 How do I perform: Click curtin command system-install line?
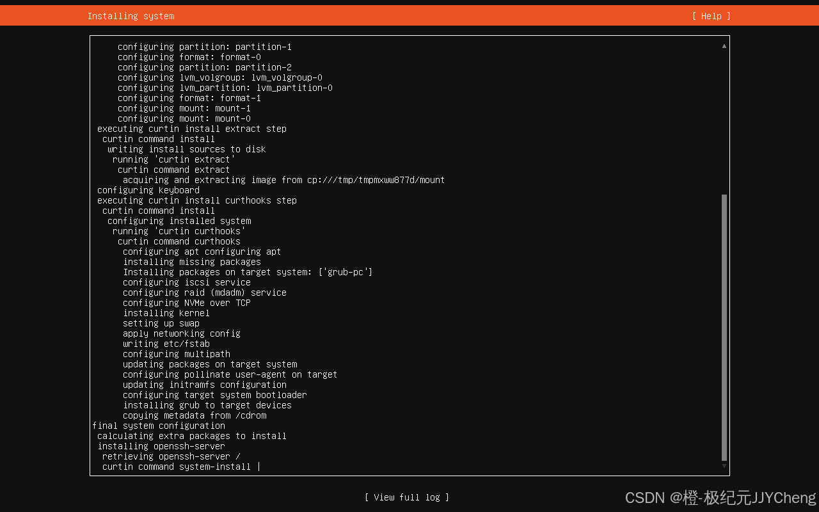click(x=182, y=467)
